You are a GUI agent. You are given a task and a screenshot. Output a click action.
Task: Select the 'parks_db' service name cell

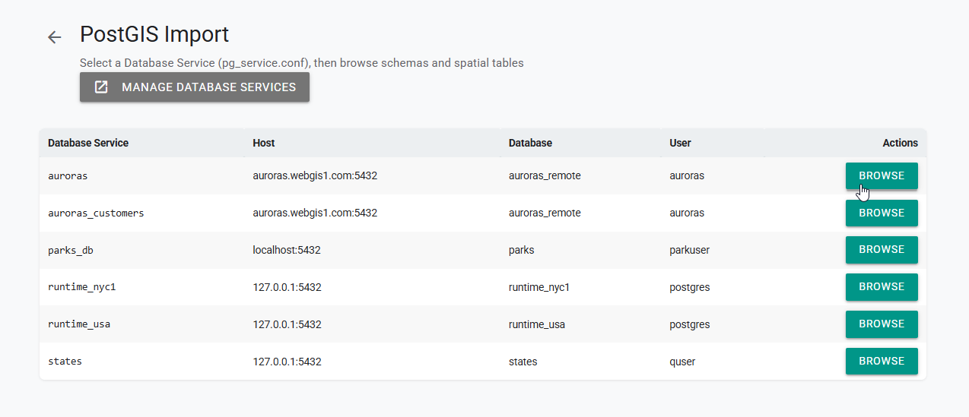tap(71, 250)
